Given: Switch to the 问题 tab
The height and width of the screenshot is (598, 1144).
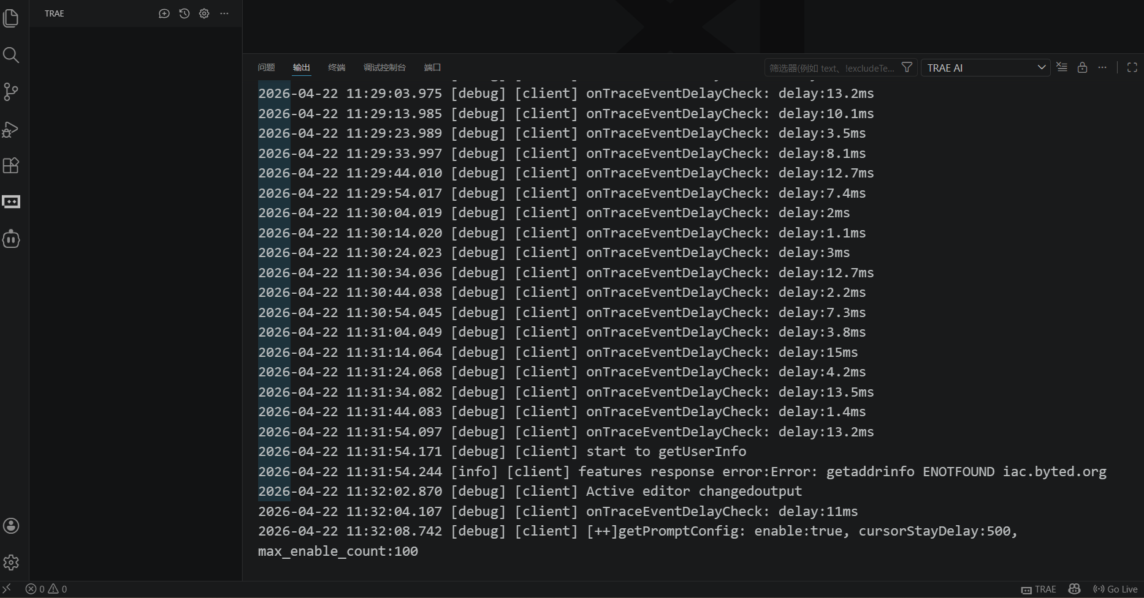Looking at the screenshot, I should click(266, 67).
